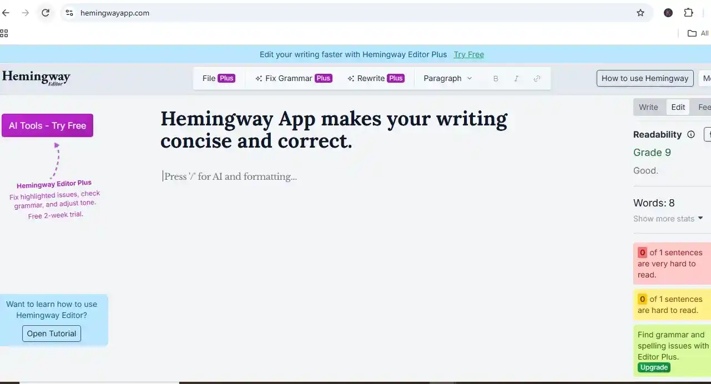
Task: Click the Grade 9 readability score
Action: [x=652, y=153]
